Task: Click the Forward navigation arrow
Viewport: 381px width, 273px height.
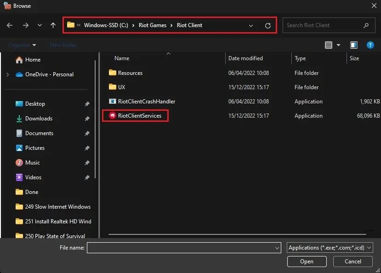Action: (x=26, y=25)
